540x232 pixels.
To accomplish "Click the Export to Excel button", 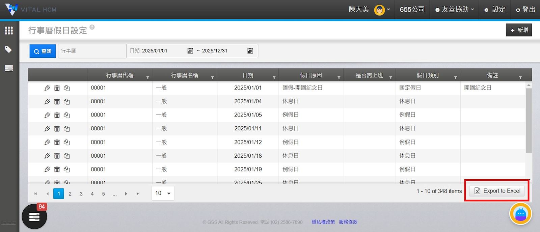I will click(x=497, y=191).
